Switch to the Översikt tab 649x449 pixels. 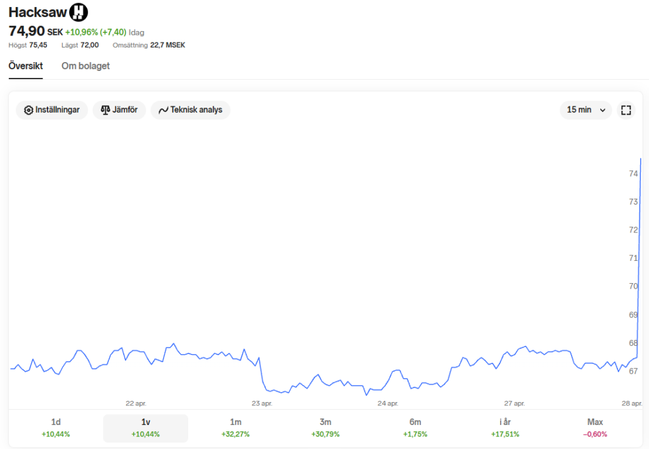(x=25, y=66)
